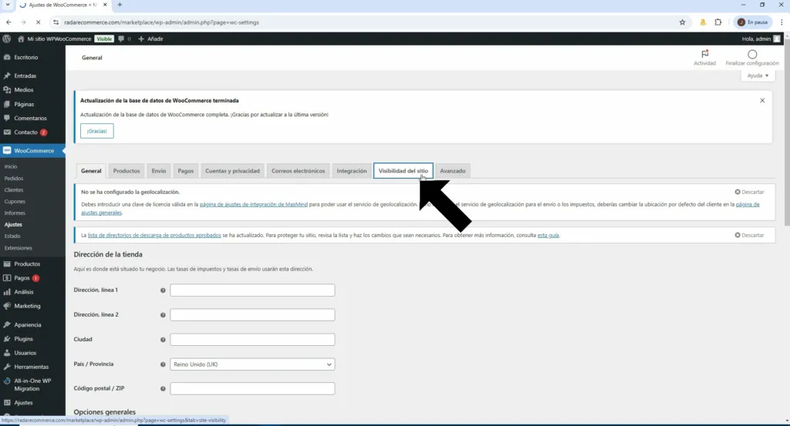The height and width of the screenshot is (426, 790).
Task: Open the Añadir new content menu
Action: click(150, 39)
